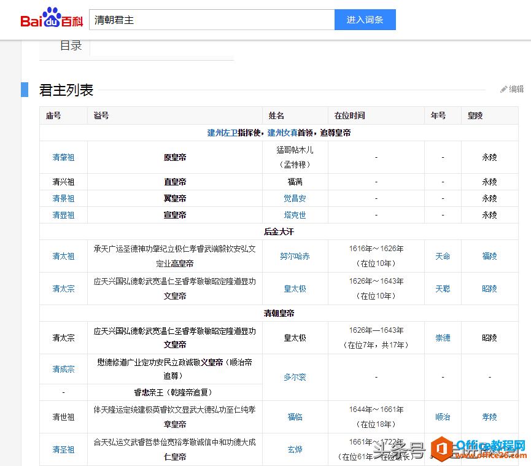Image resolution: width=531 pixels, height=466 pixels.
Task: Open the 建州女真 link
Action: pyautogui.click(x=282, y=133)
